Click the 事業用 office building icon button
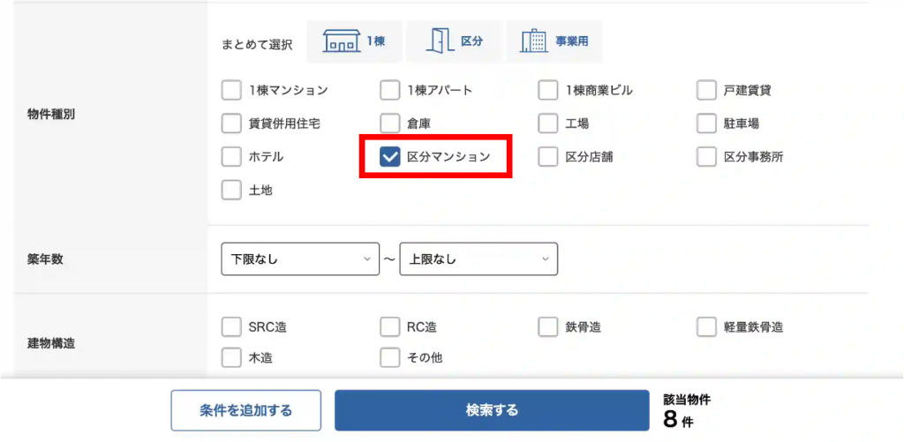 [554, 41]
